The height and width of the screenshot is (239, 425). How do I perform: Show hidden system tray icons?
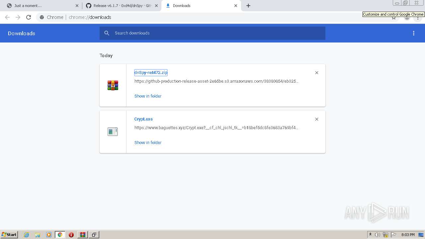370,235
